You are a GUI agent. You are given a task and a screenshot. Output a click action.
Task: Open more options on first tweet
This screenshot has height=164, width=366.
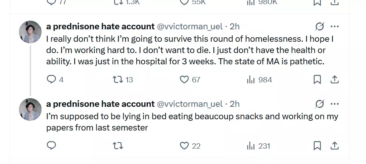335,26
